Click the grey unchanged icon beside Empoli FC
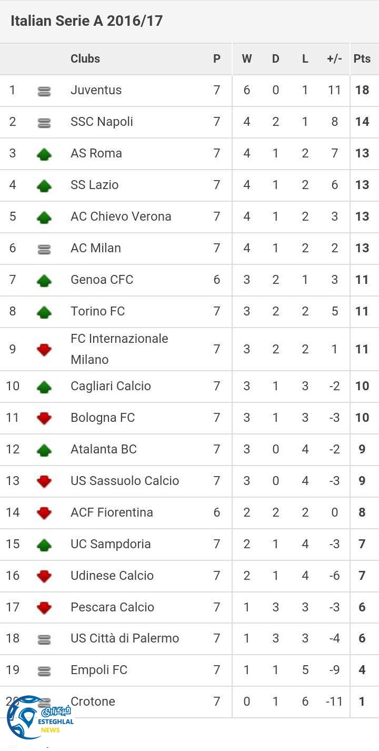The width and height of the screenshot is (379, 751). (x=44, y=671)
